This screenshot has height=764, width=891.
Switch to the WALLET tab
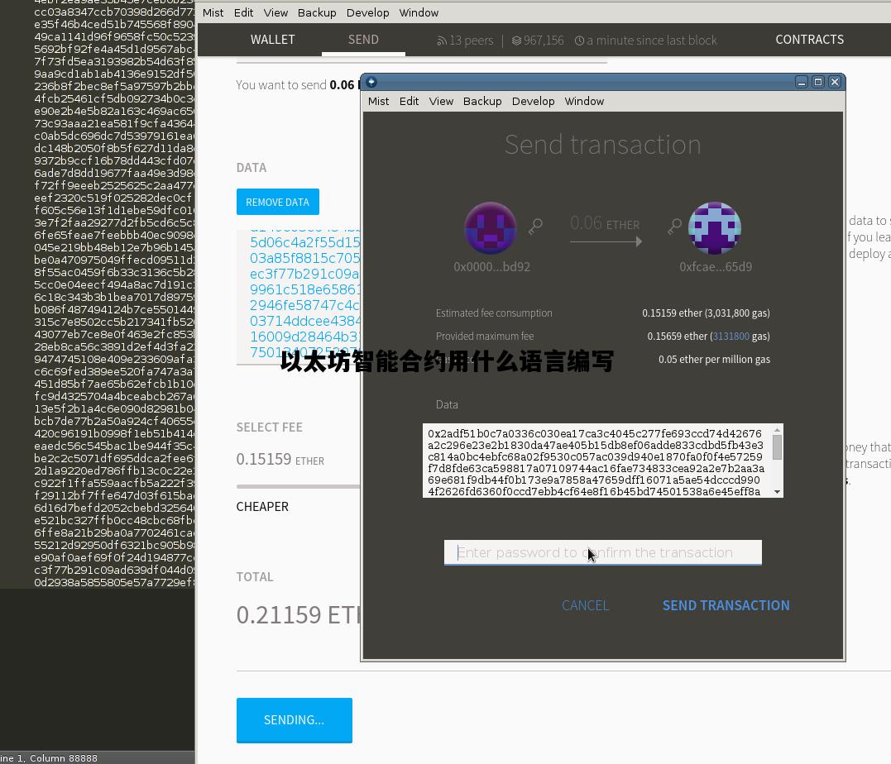pos(273,40)
